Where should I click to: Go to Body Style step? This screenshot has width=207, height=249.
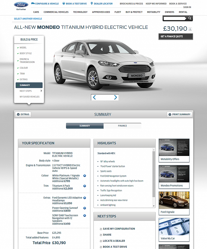click(26, 53)
